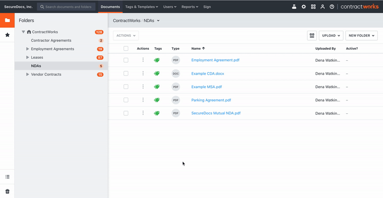Open the help question mark icon
Viewport: 383px width, 198px height.
(332, 7)
